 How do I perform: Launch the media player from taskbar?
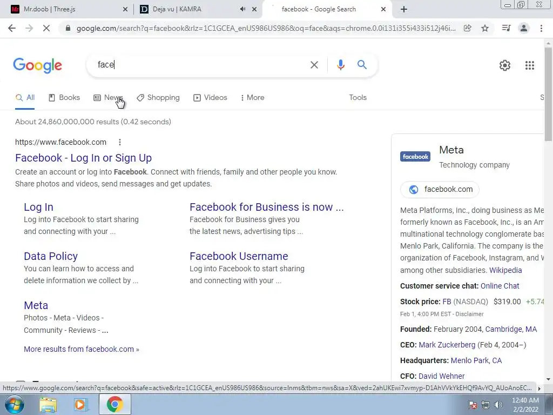(x=80, y=404)
